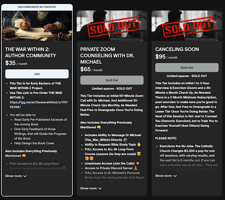Image resolution: width=225 pixels, height=200 pixels.
Task: Click the Sold Out button for $95 tier
Action: (x=187, y=68)
